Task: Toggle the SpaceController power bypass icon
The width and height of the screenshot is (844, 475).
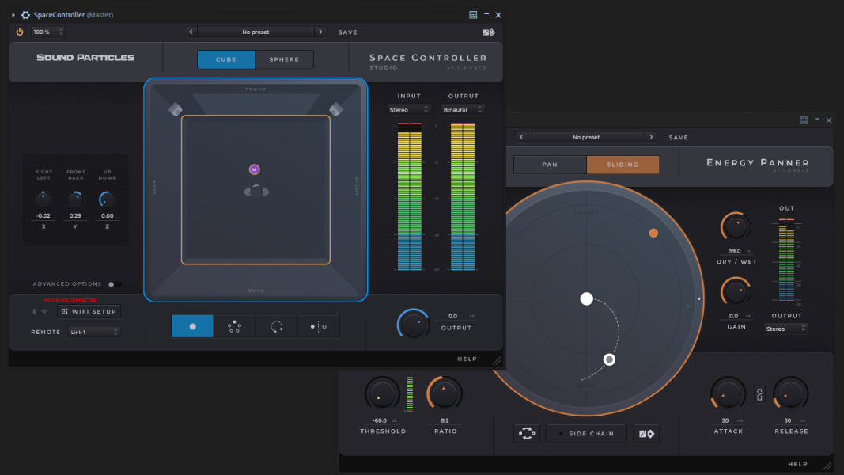Action: click(x=19, y=32)
